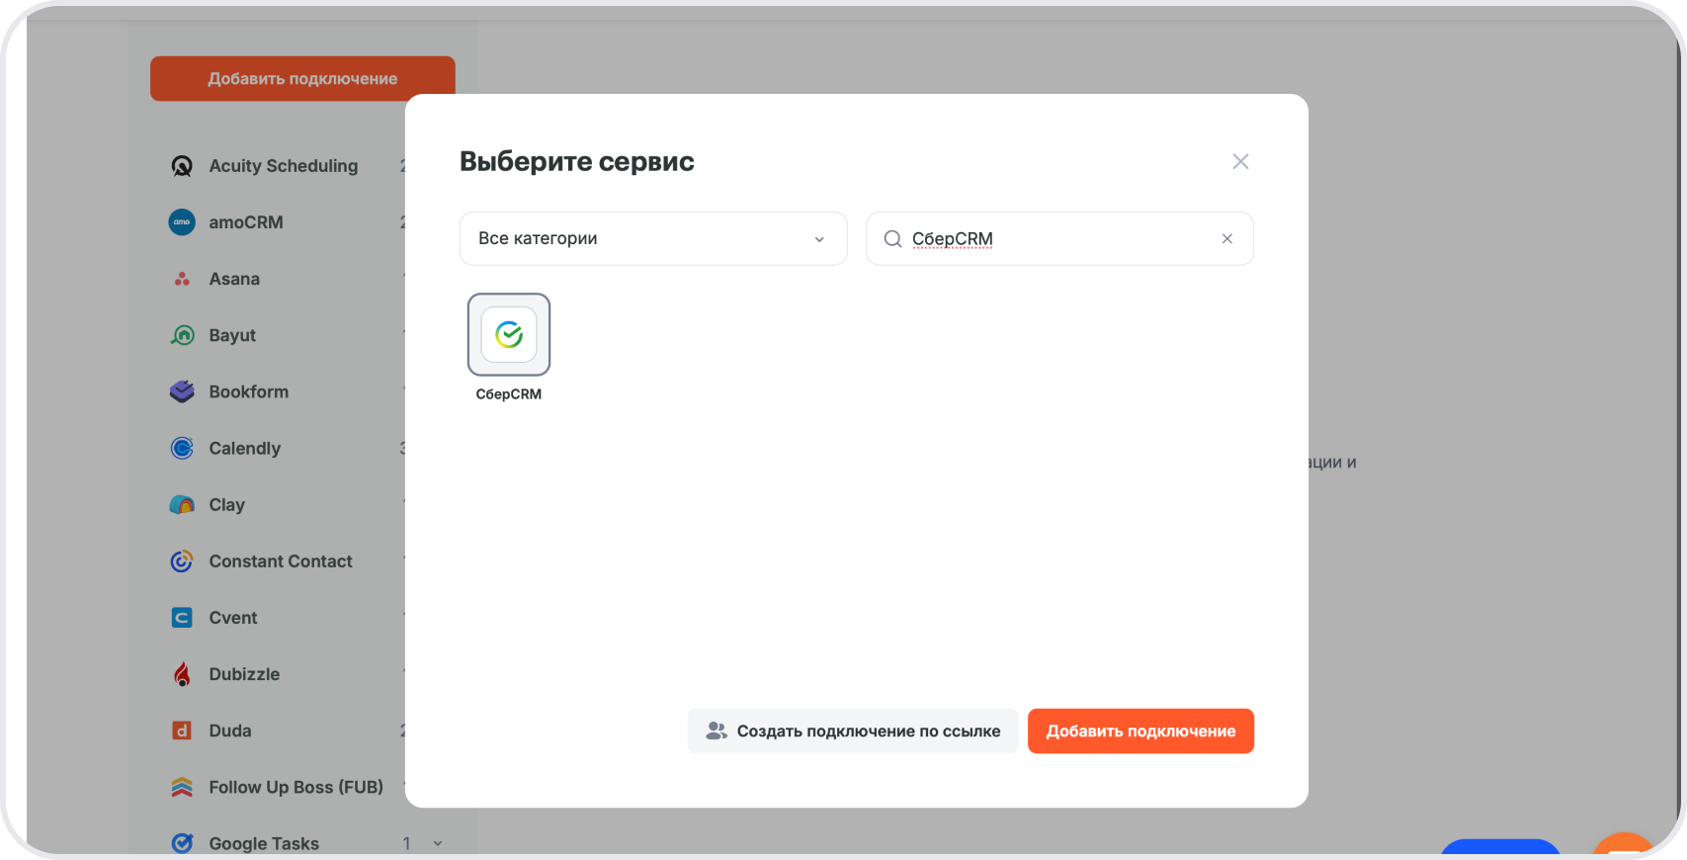Click the amoCRM logo icon
This screenshot has height=860, width=1687.
(x=182, y=222)
